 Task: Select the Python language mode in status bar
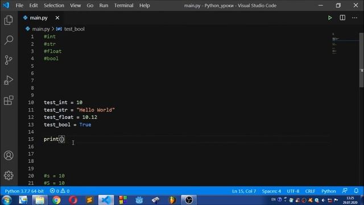click(329, 191)
